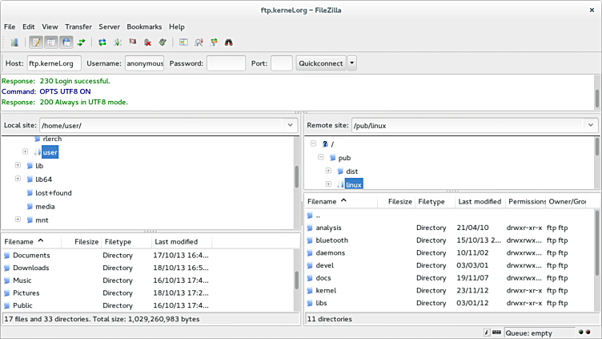This screenshot has height=339, width=602.
Task: Sort remote files by Last modified column
Action: (x=480, y=202)
